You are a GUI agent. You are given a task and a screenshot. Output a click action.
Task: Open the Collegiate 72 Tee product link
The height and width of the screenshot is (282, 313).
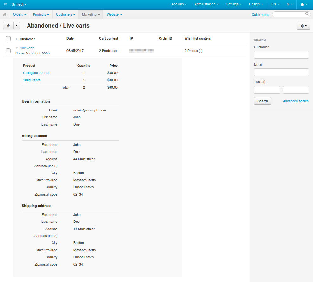[36, 73]
